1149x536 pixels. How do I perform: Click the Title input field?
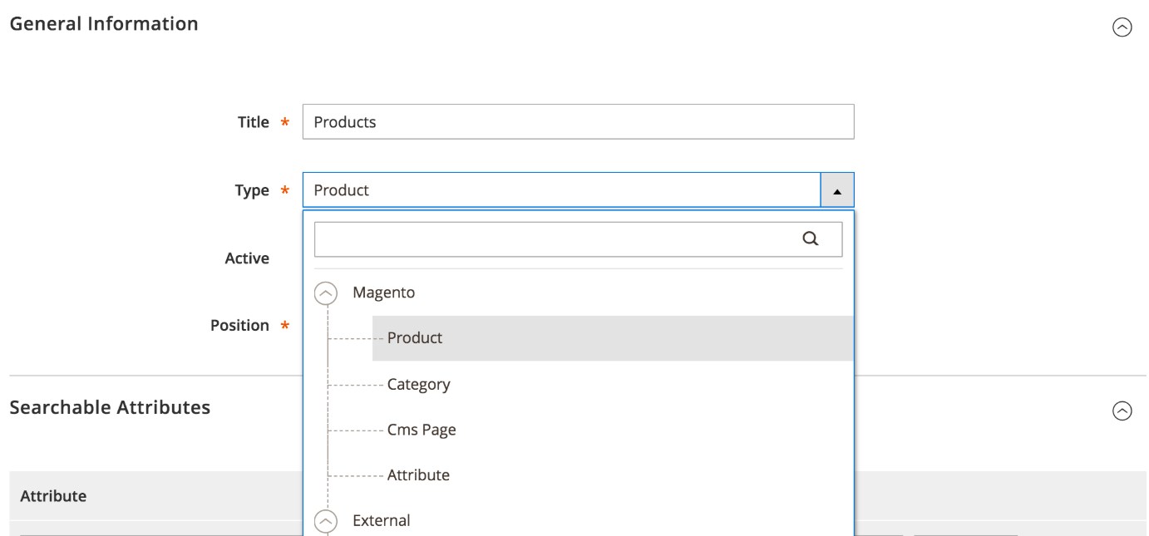pos(578,121)
